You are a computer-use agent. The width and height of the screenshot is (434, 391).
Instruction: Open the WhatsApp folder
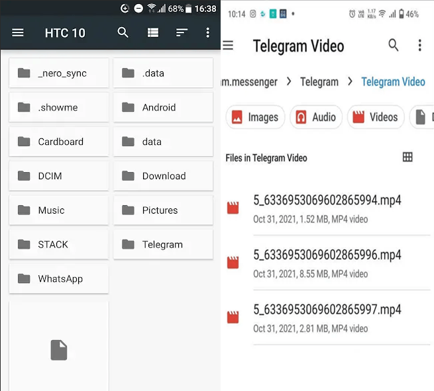pos(59,279)
